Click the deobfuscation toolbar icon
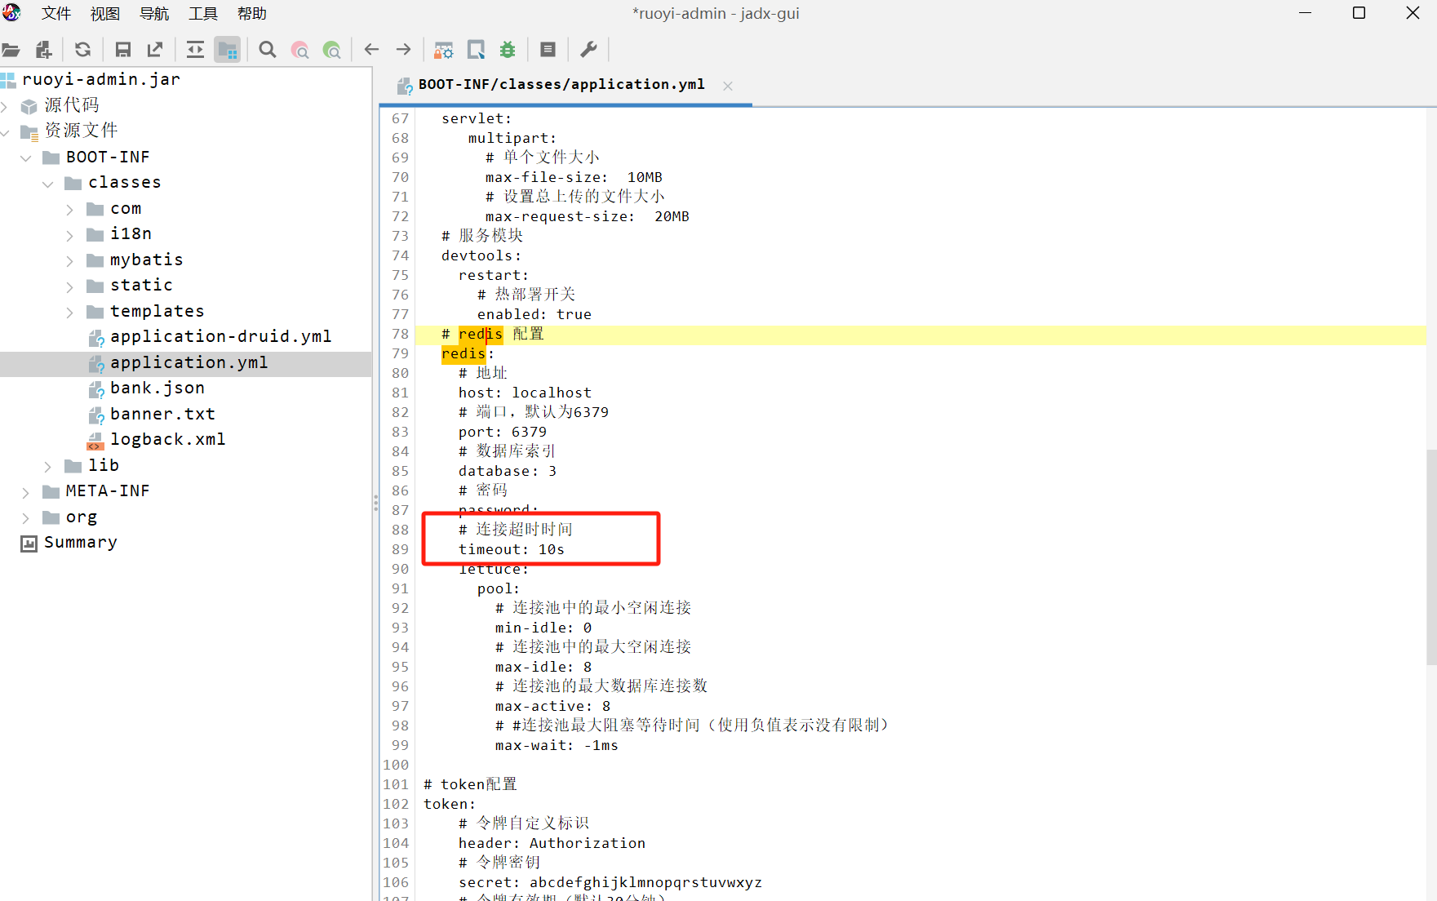1437x901 pixels. (x=443, y=50)
